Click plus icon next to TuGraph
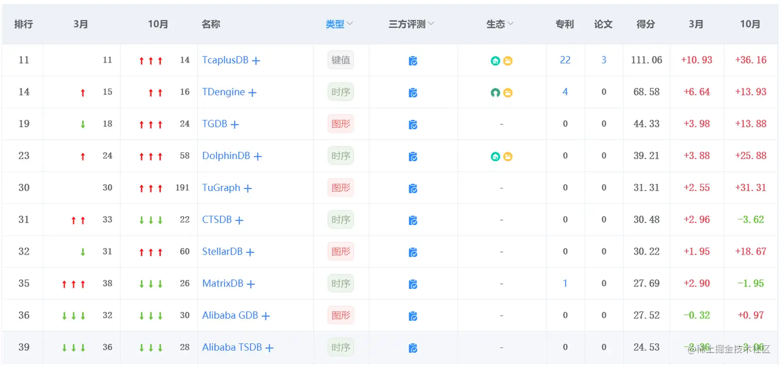Viewport: 781px width, 365px height. (248, 188)
